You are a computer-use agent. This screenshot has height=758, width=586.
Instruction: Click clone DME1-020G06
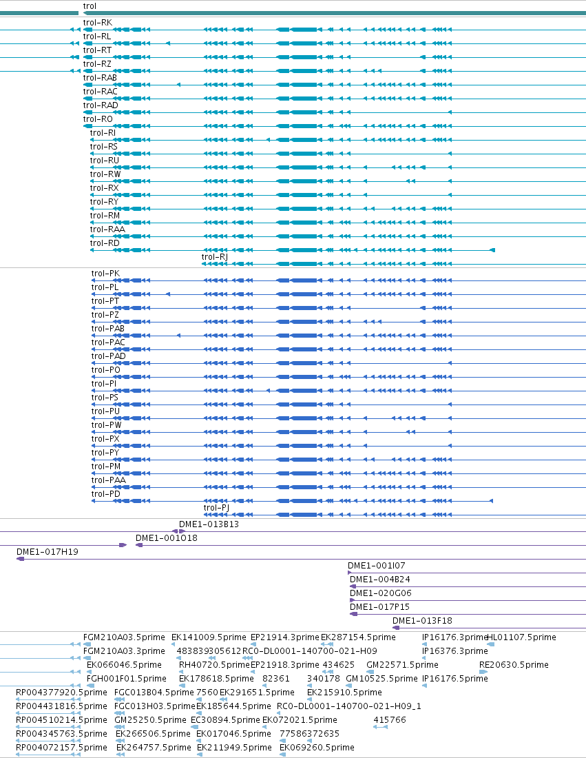click(381, 593)
